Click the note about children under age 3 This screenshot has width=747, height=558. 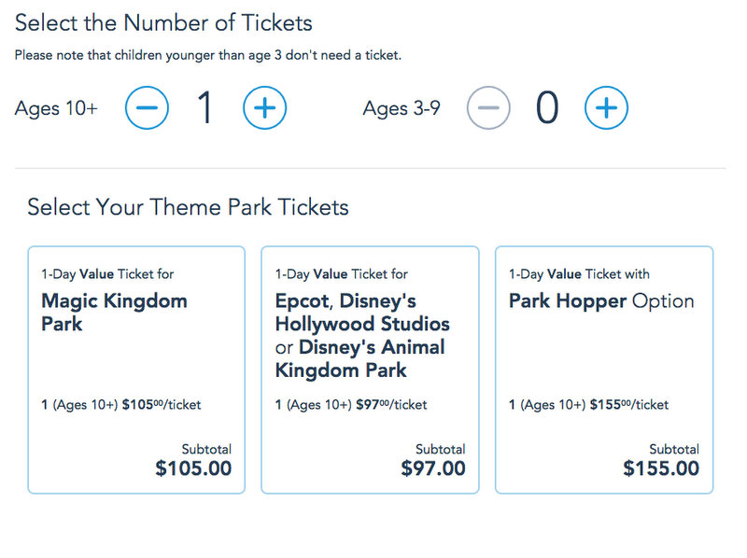(208, 55)
